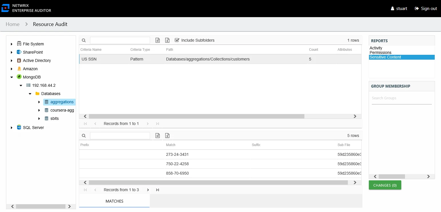Click the aggregations database icon
441x212 pixels.
point(47,102)
